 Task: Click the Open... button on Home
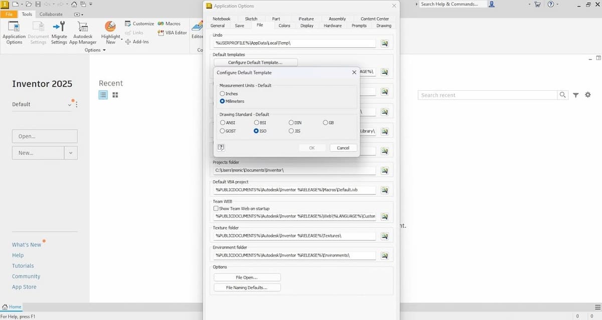(x=45, y=136)
